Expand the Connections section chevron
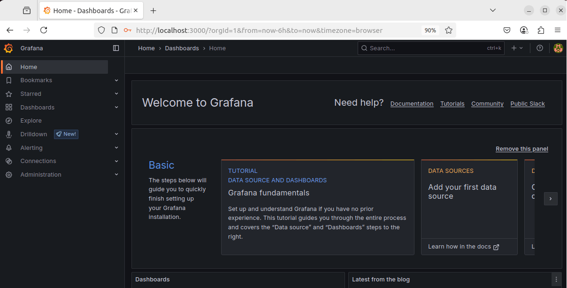567x288 pixels. 116,161
